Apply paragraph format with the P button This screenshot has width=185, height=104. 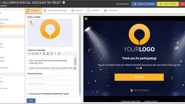[x=40, y=54]
